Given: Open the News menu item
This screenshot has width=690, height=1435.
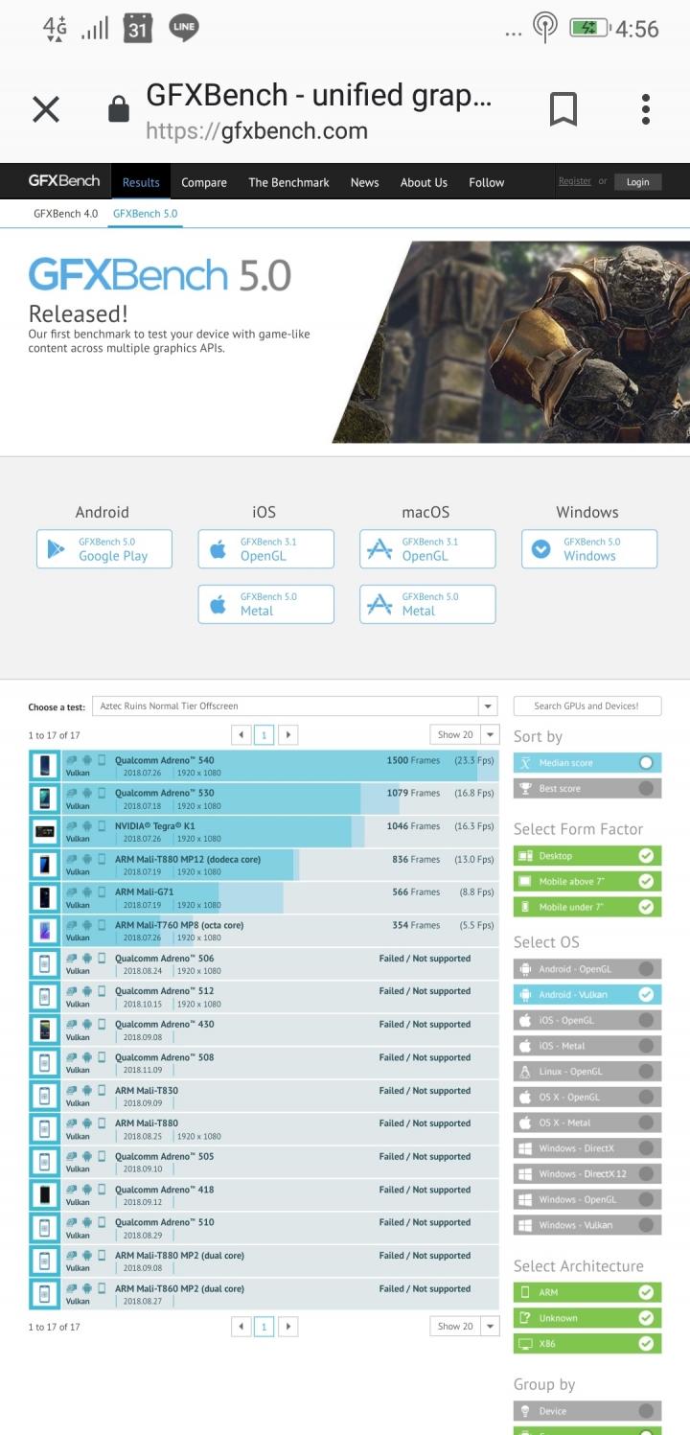Looking at the screenshot, I should pyautogui.click(x=364, y=182).
